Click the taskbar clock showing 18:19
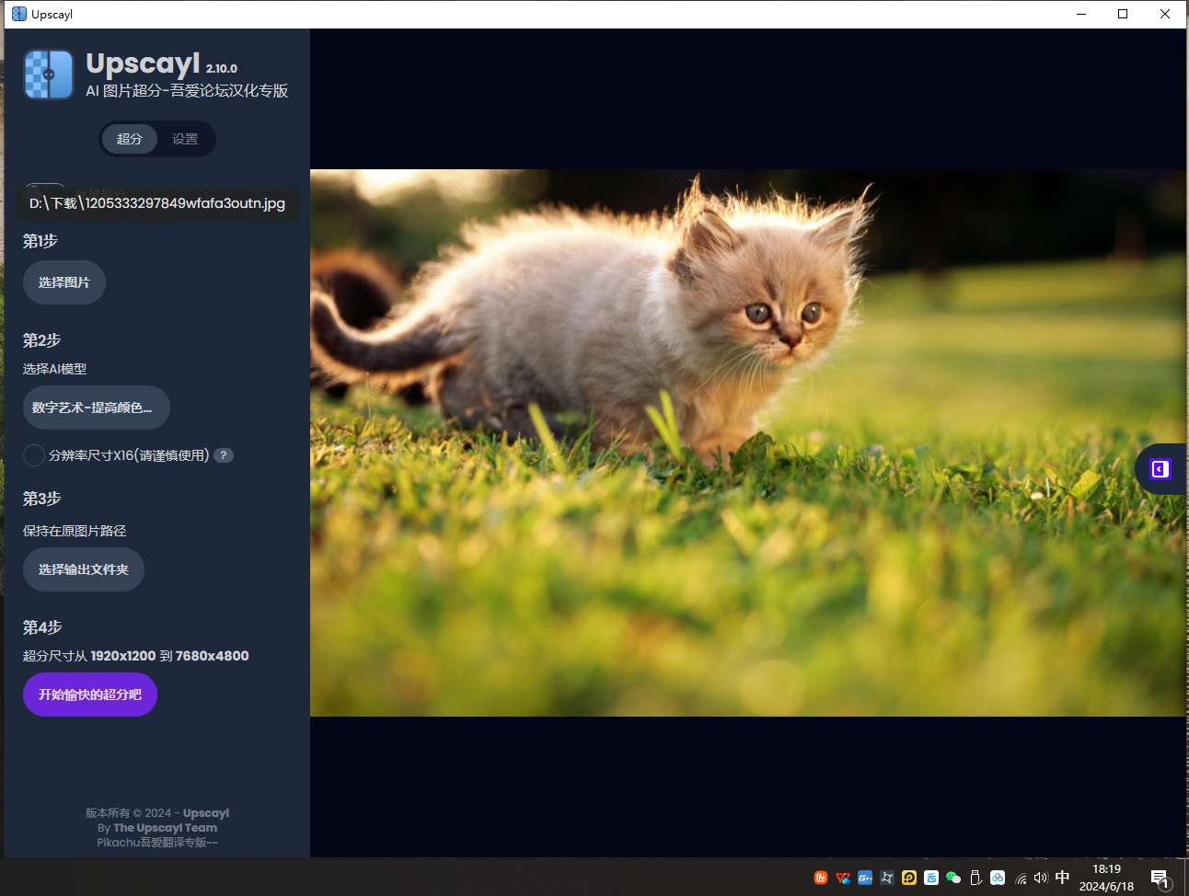This screenshot has width=1189, height=896. coord(1106,878)
